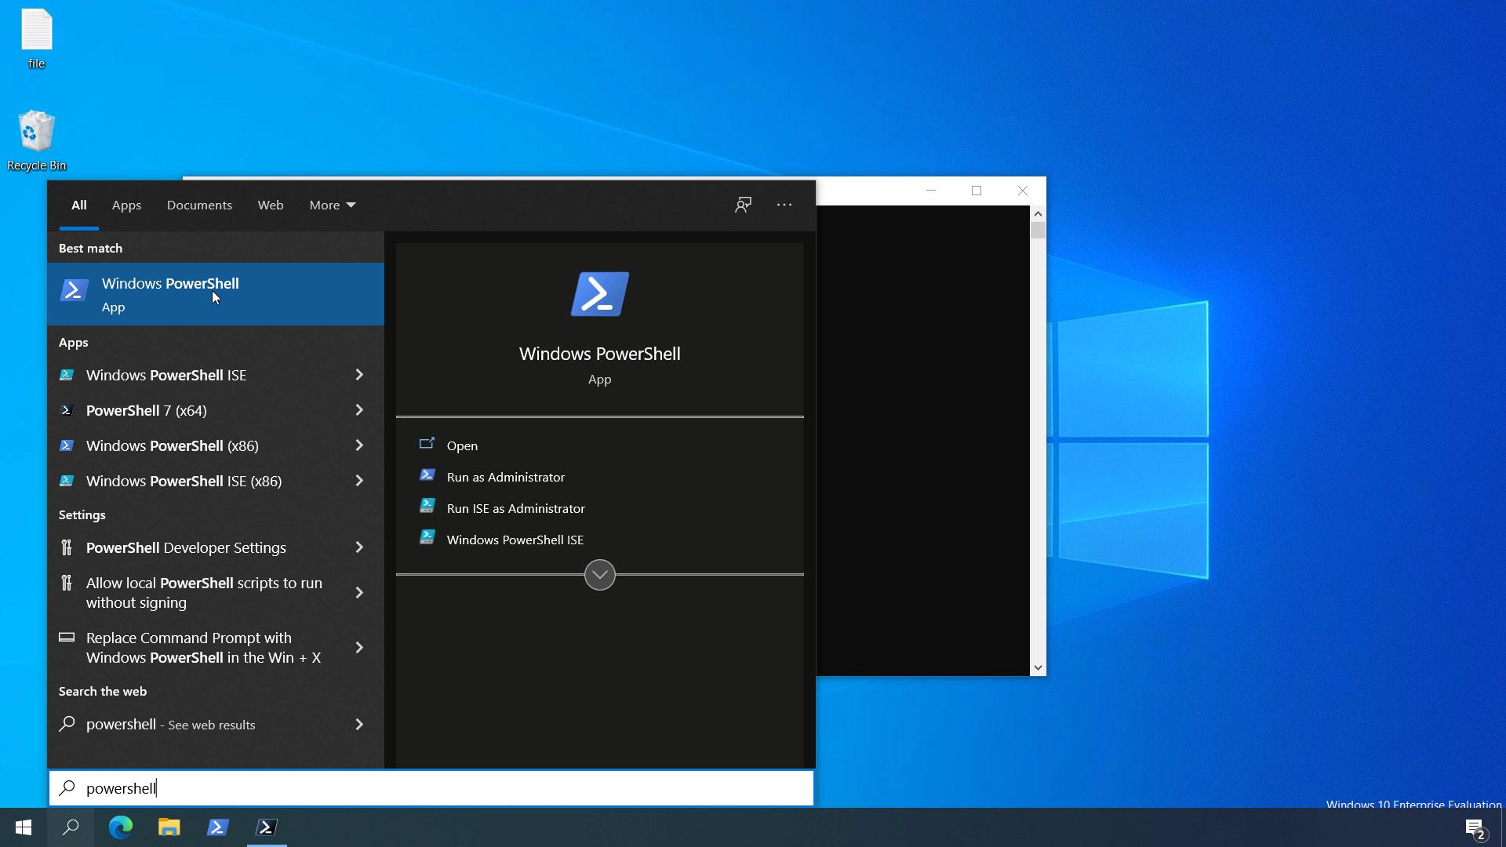This screenshot has height=847, width=1506.
Task: Switch to the Documents search tab
Action: 199,205
